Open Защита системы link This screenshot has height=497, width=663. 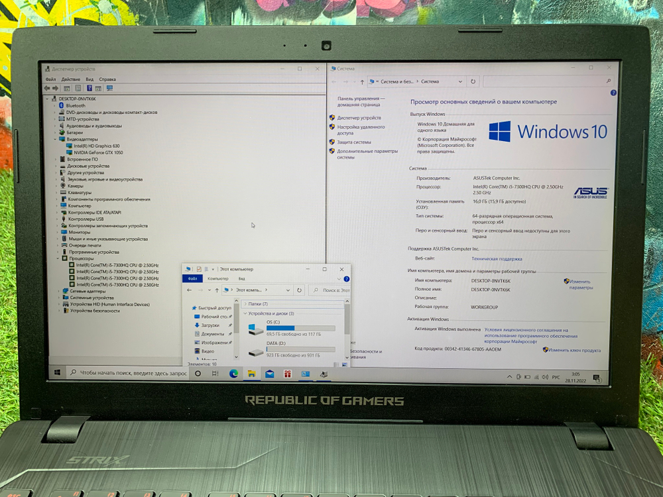pos(354,142)
